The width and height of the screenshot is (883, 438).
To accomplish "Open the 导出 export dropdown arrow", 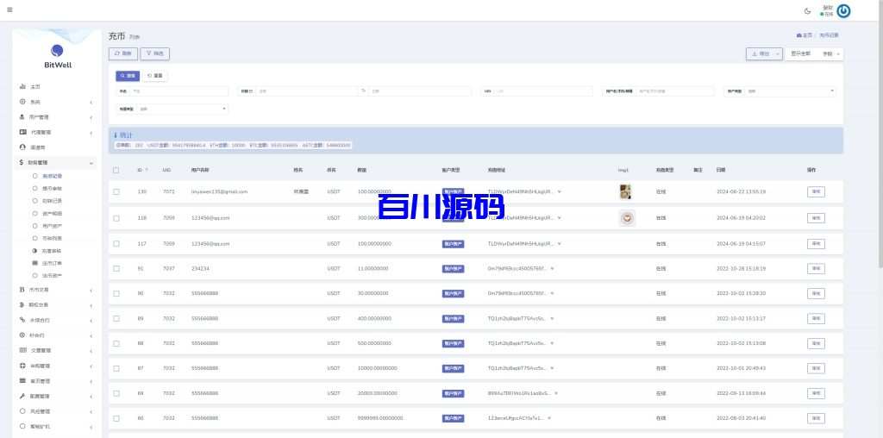I will [778, 53].
